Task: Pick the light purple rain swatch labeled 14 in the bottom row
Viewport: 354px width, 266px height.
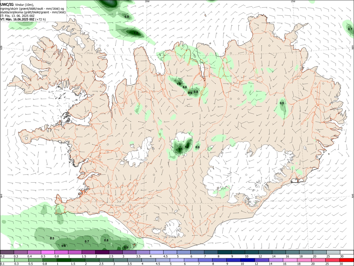Action: coord(276,260)
